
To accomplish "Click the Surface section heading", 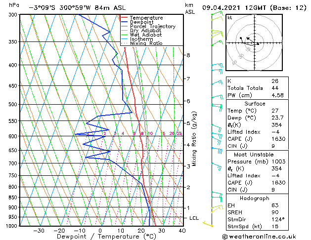I will point(255,104).
